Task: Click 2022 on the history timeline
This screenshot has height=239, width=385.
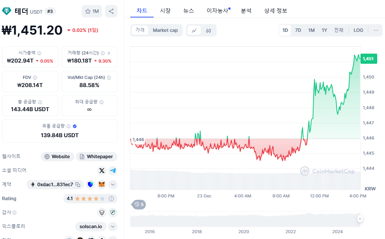Action: coord(290,232)
